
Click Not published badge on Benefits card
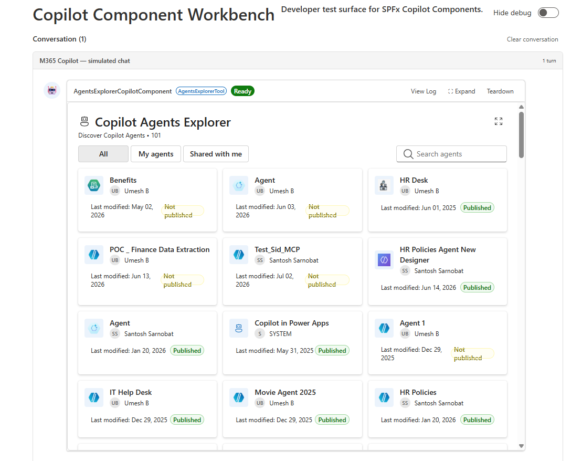(183, 211)
